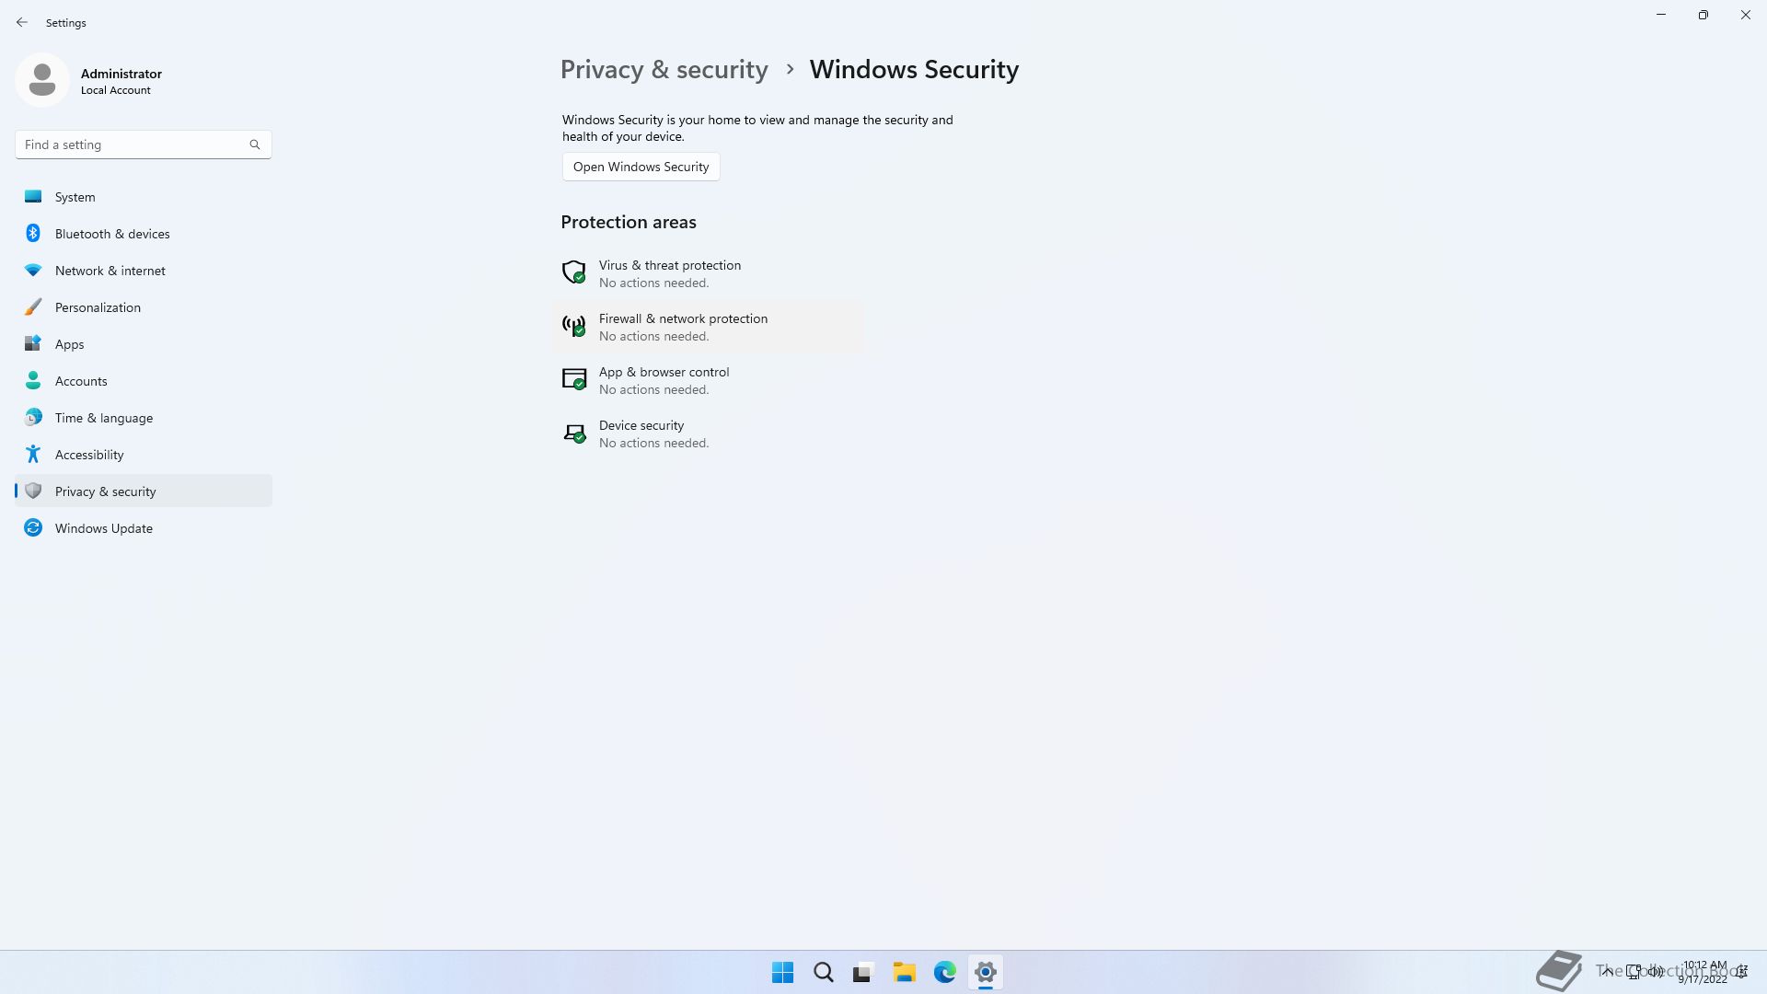Launch Microsoft Edge from taskbar
This screenshot has height=994, width=1767.
coord(945,972)
